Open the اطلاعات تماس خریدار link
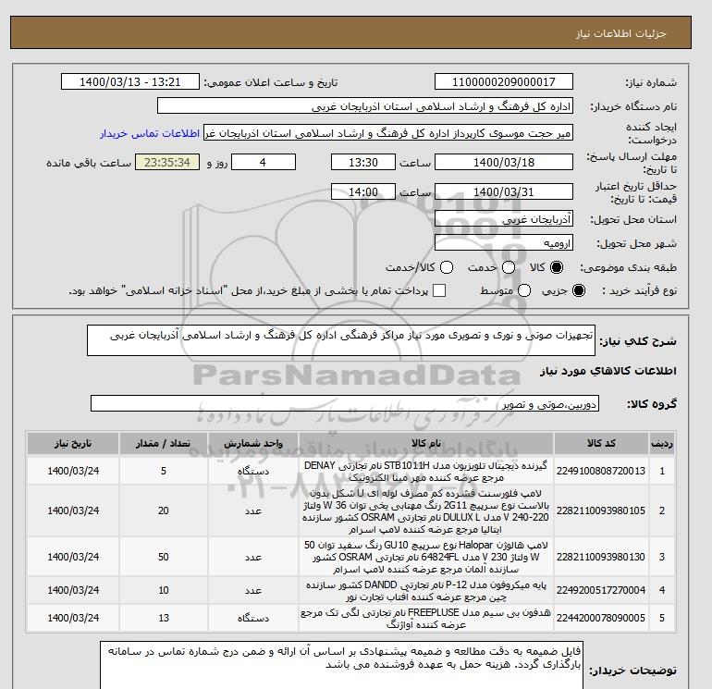 coord(150,134)
